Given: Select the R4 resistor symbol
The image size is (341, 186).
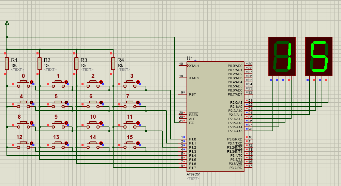Looking at the screenshot, I should (x=113, y=64).
